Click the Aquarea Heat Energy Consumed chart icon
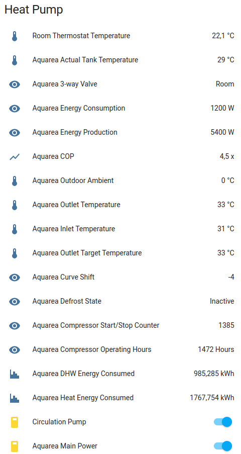 [15, 398]
